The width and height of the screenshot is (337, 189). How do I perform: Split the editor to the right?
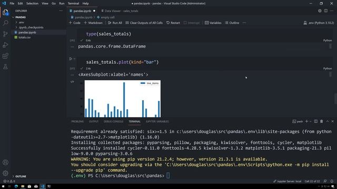coord(326,10)
